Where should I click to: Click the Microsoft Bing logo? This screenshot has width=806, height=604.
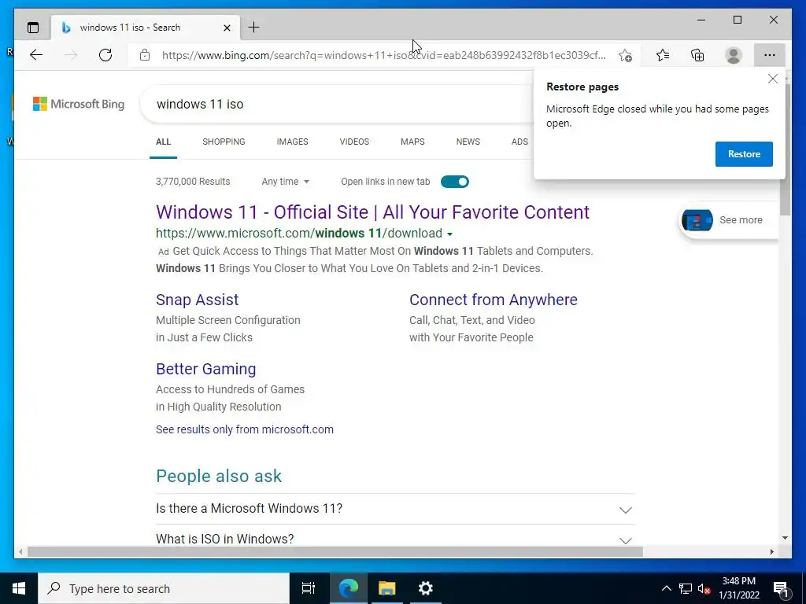point(79,105)
